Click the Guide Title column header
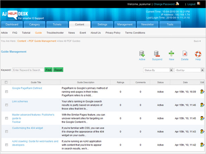Screen dimensions: 206x154 click(x=36, y=83)
